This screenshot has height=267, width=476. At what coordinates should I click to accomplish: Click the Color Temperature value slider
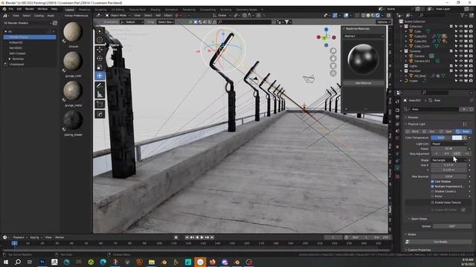pyautogui.click(x=441, y=138)
